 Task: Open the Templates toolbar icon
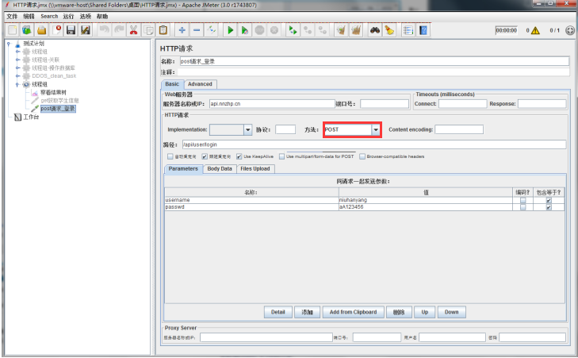(26, 30)
